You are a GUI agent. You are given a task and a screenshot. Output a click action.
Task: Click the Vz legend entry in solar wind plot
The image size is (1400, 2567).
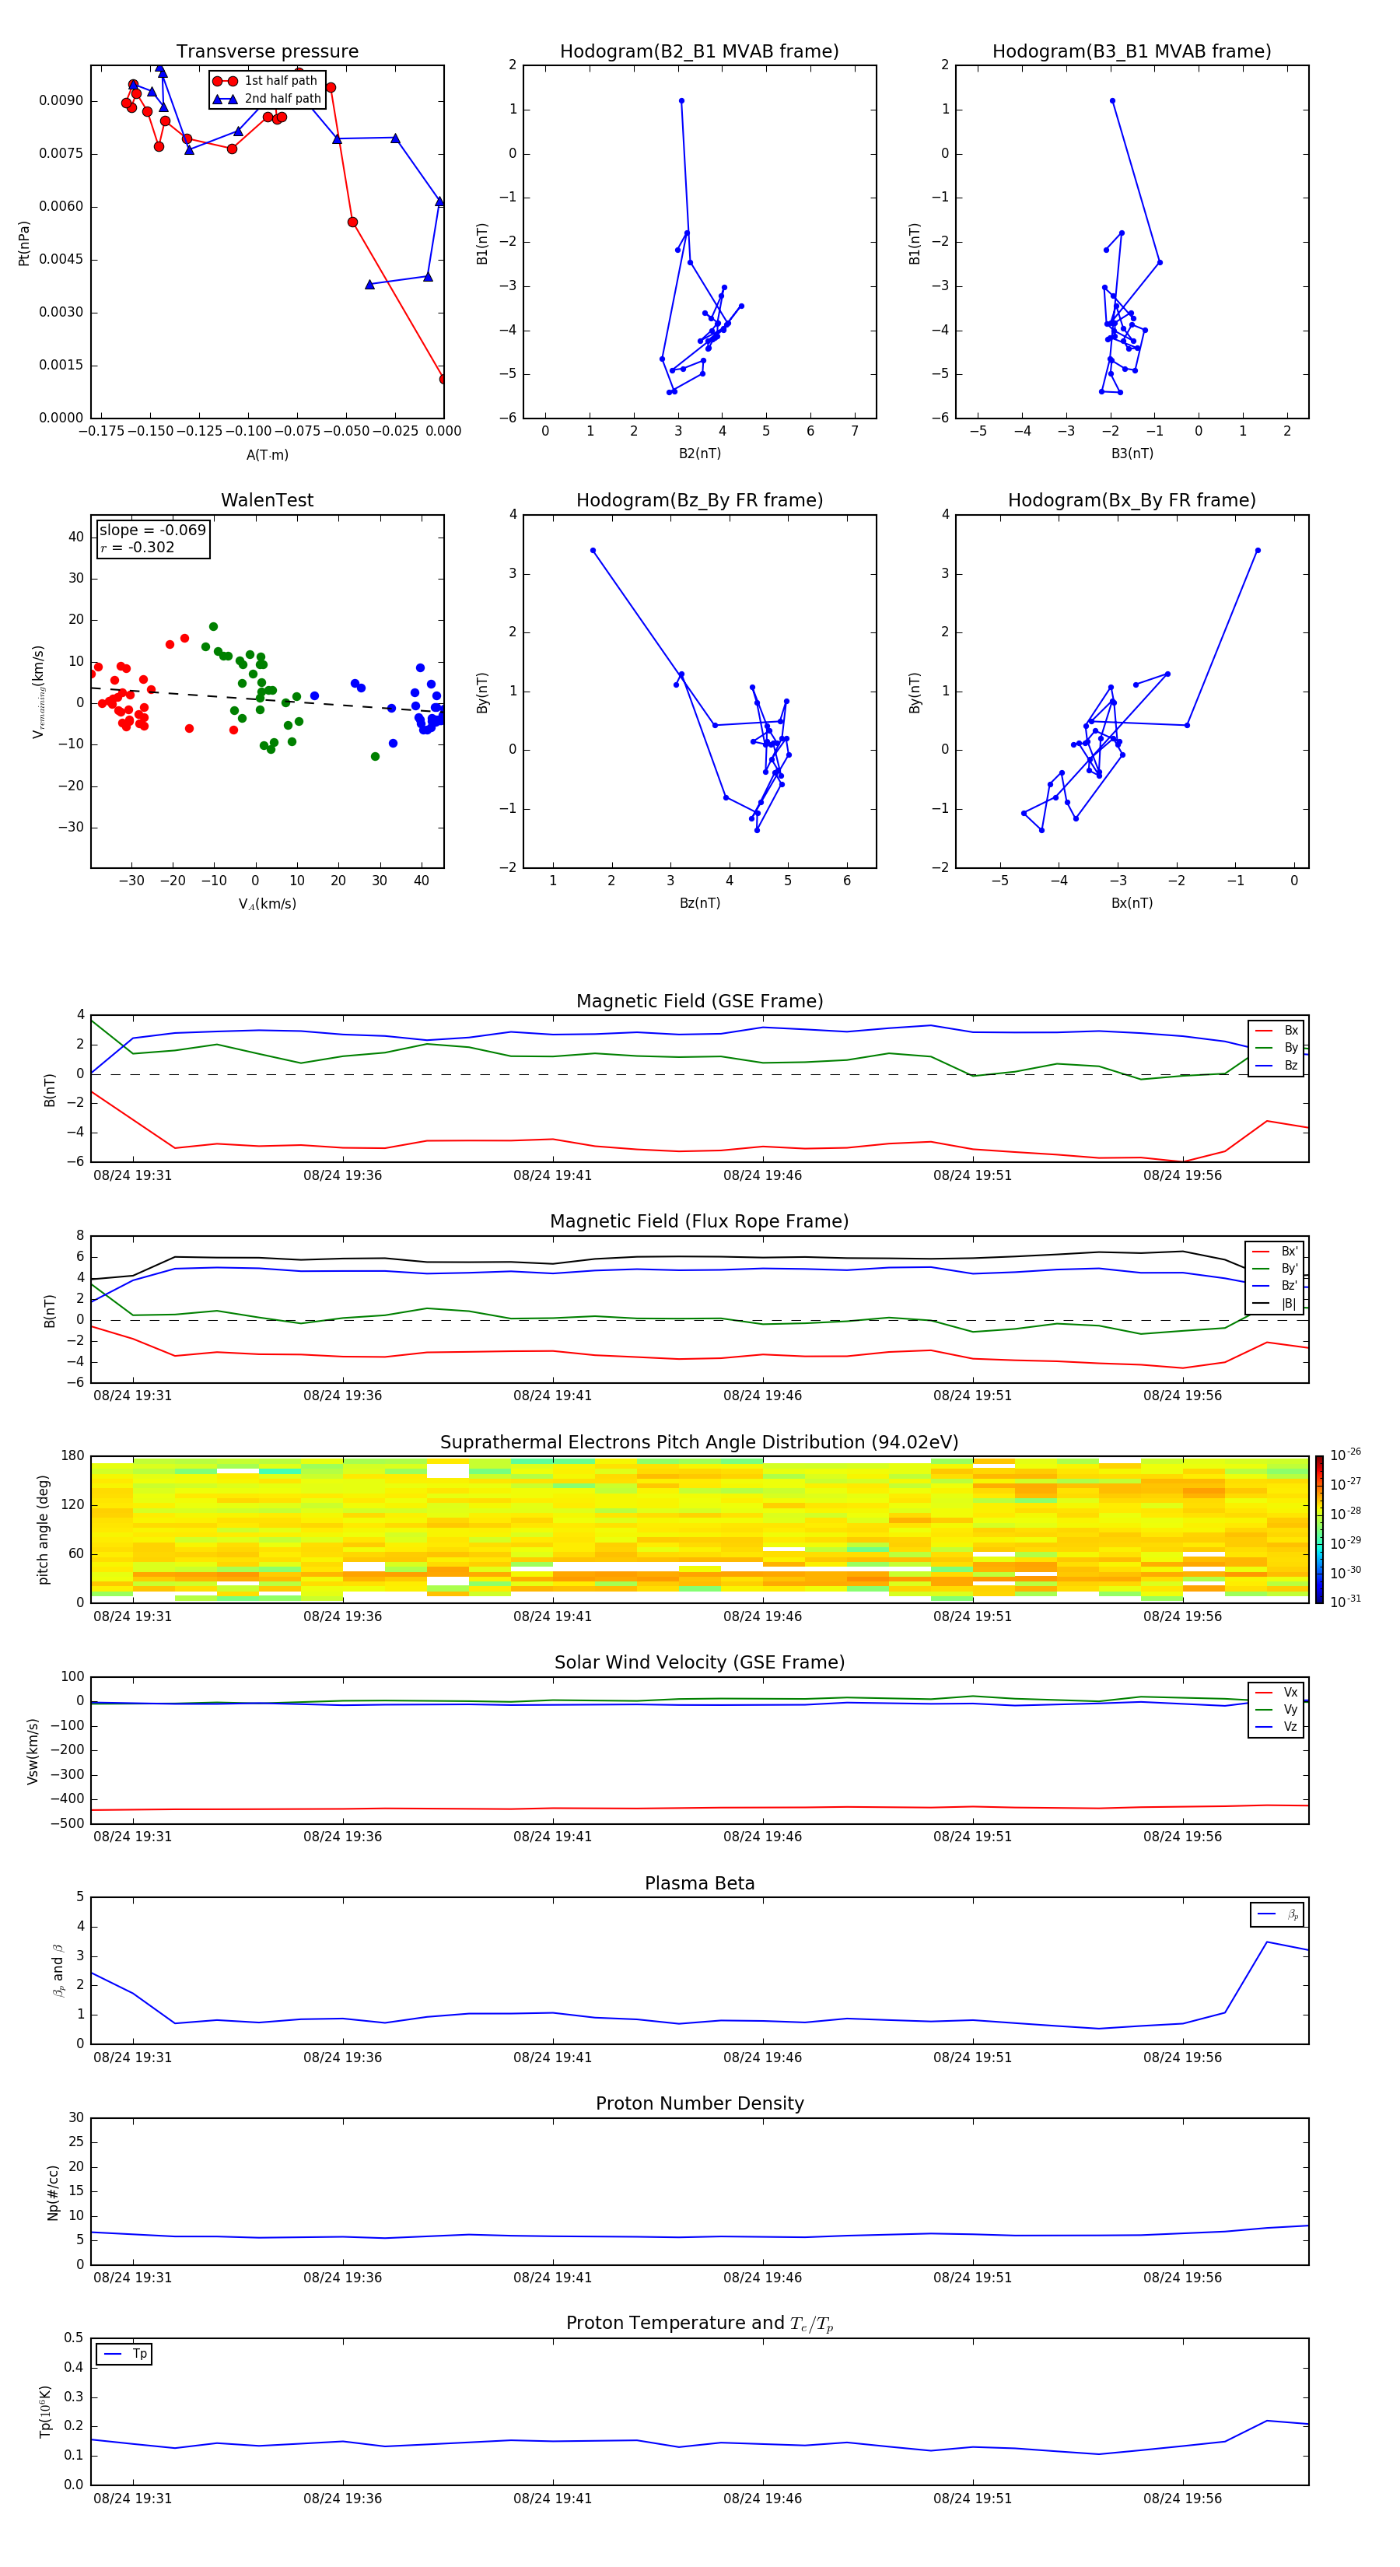1276,1727
